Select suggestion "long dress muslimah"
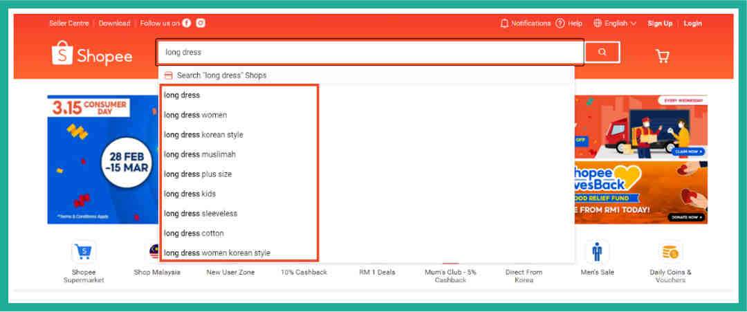The height and width of the screenshot is (312, 747). pyautogui.click(x=200, y=154)
